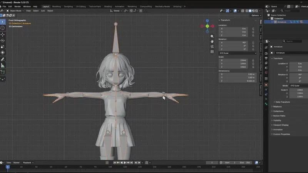The width and height of the screenshot is (308, 173).
Task: Switch to the UV Editing workspace tab
Action: coord(81,7)
